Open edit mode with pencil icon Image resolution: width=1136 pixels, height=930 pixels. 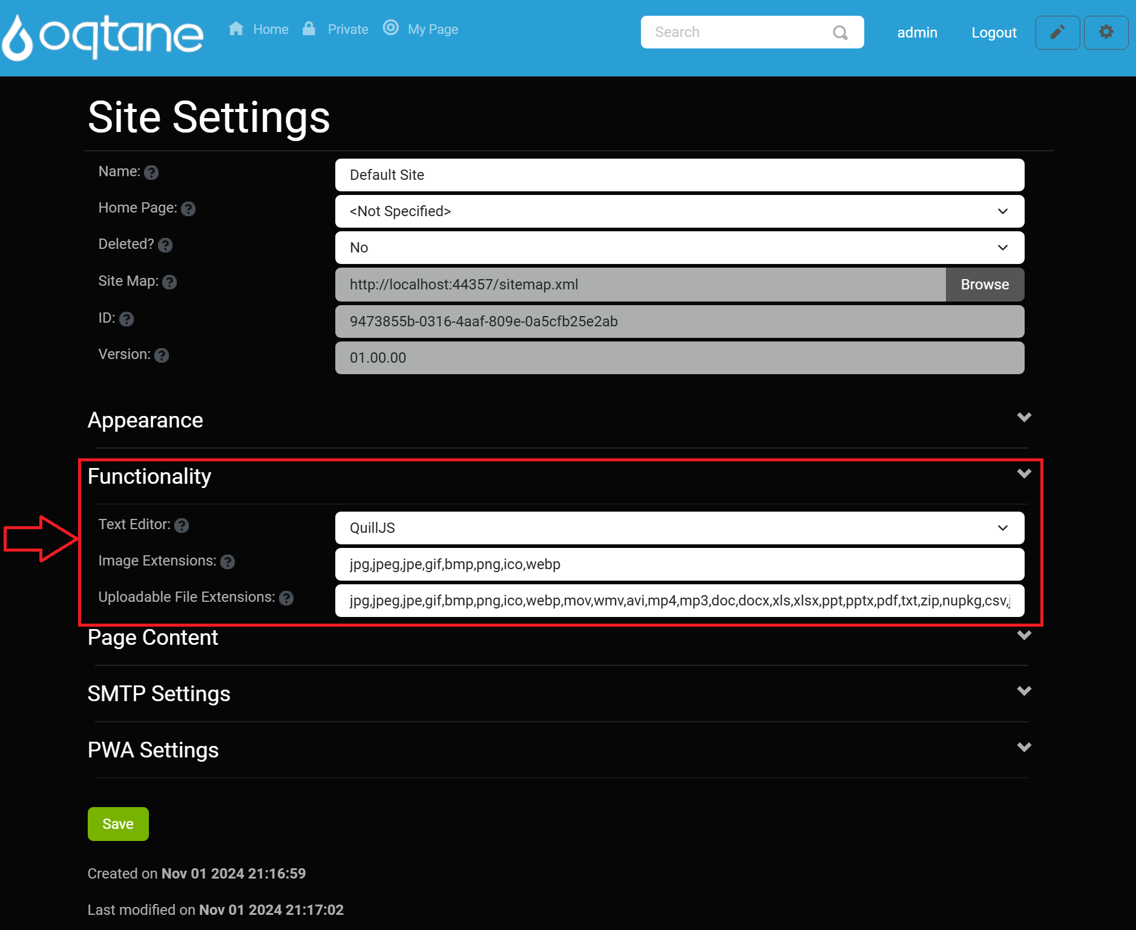(x=1057, y=33)
